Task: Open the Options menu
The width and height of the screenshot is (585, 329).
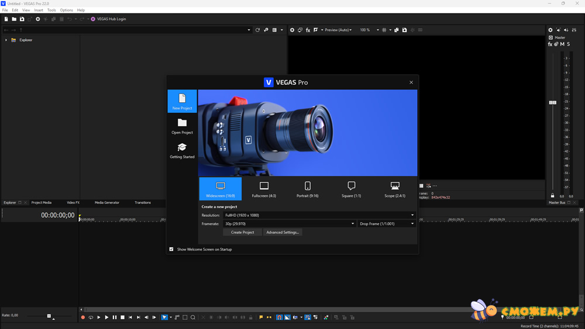Action: point(67,10)
